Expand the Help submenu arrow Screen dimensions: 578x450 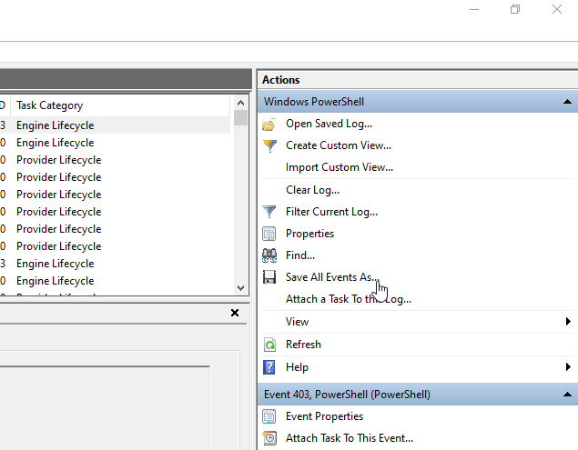[x=568, y=366]
